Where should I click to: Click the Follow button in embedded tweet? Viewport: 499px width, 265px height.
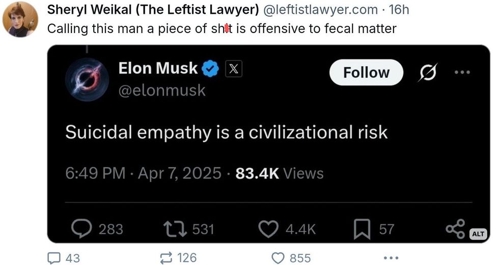coord(366,73)
